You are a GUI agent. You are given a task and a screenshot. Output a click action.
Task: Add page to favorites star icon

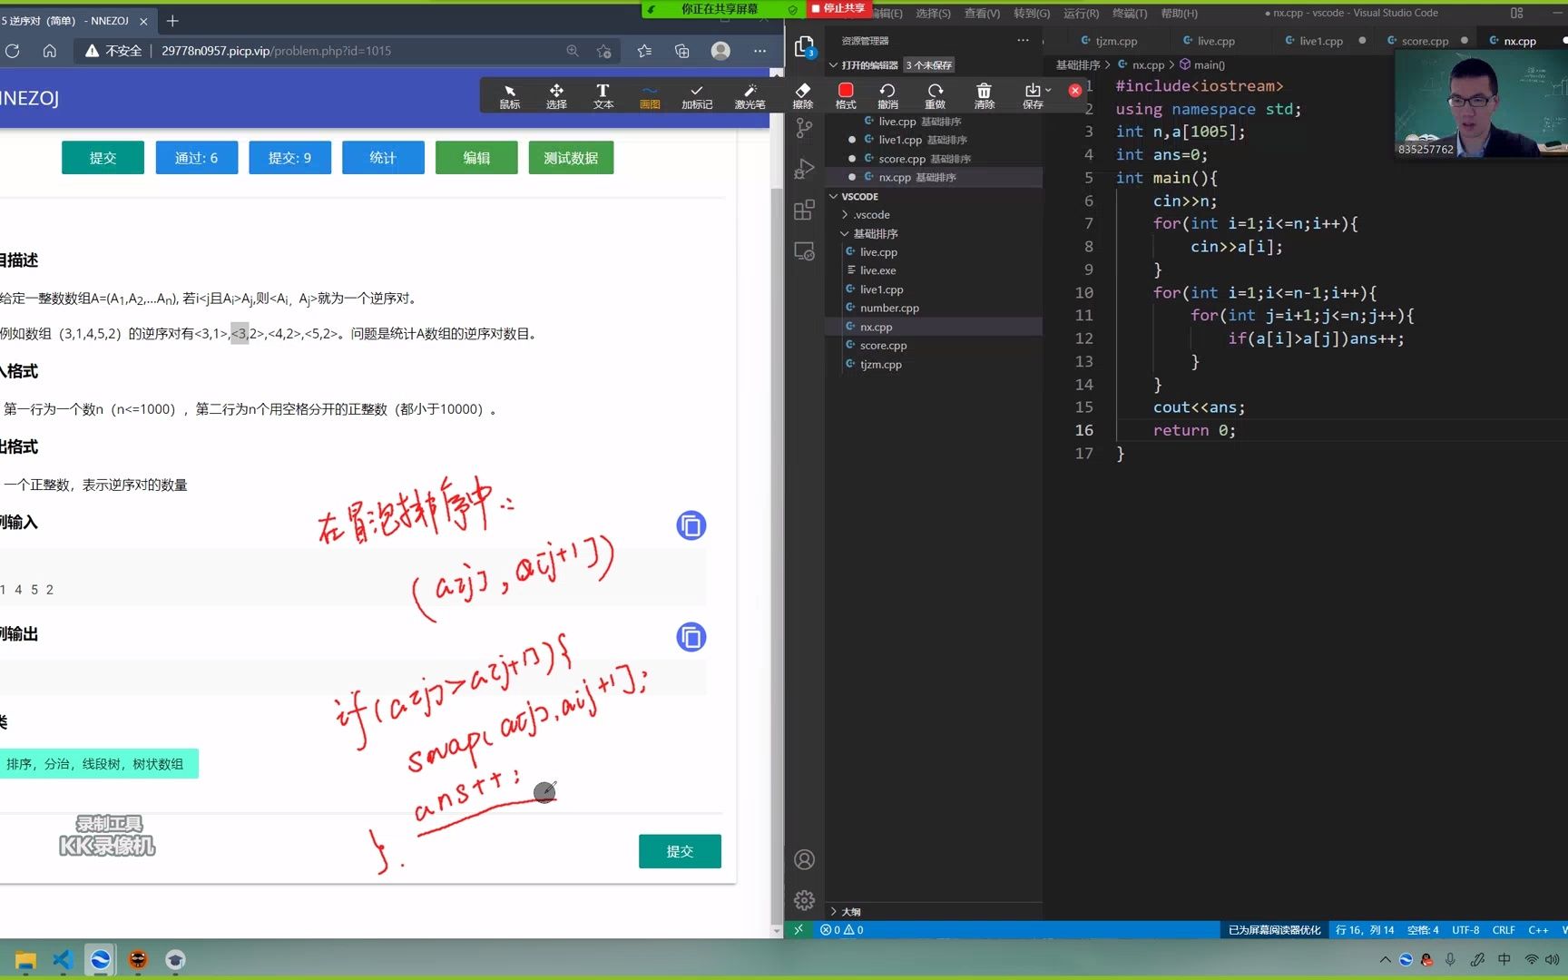tap(604, 51)
